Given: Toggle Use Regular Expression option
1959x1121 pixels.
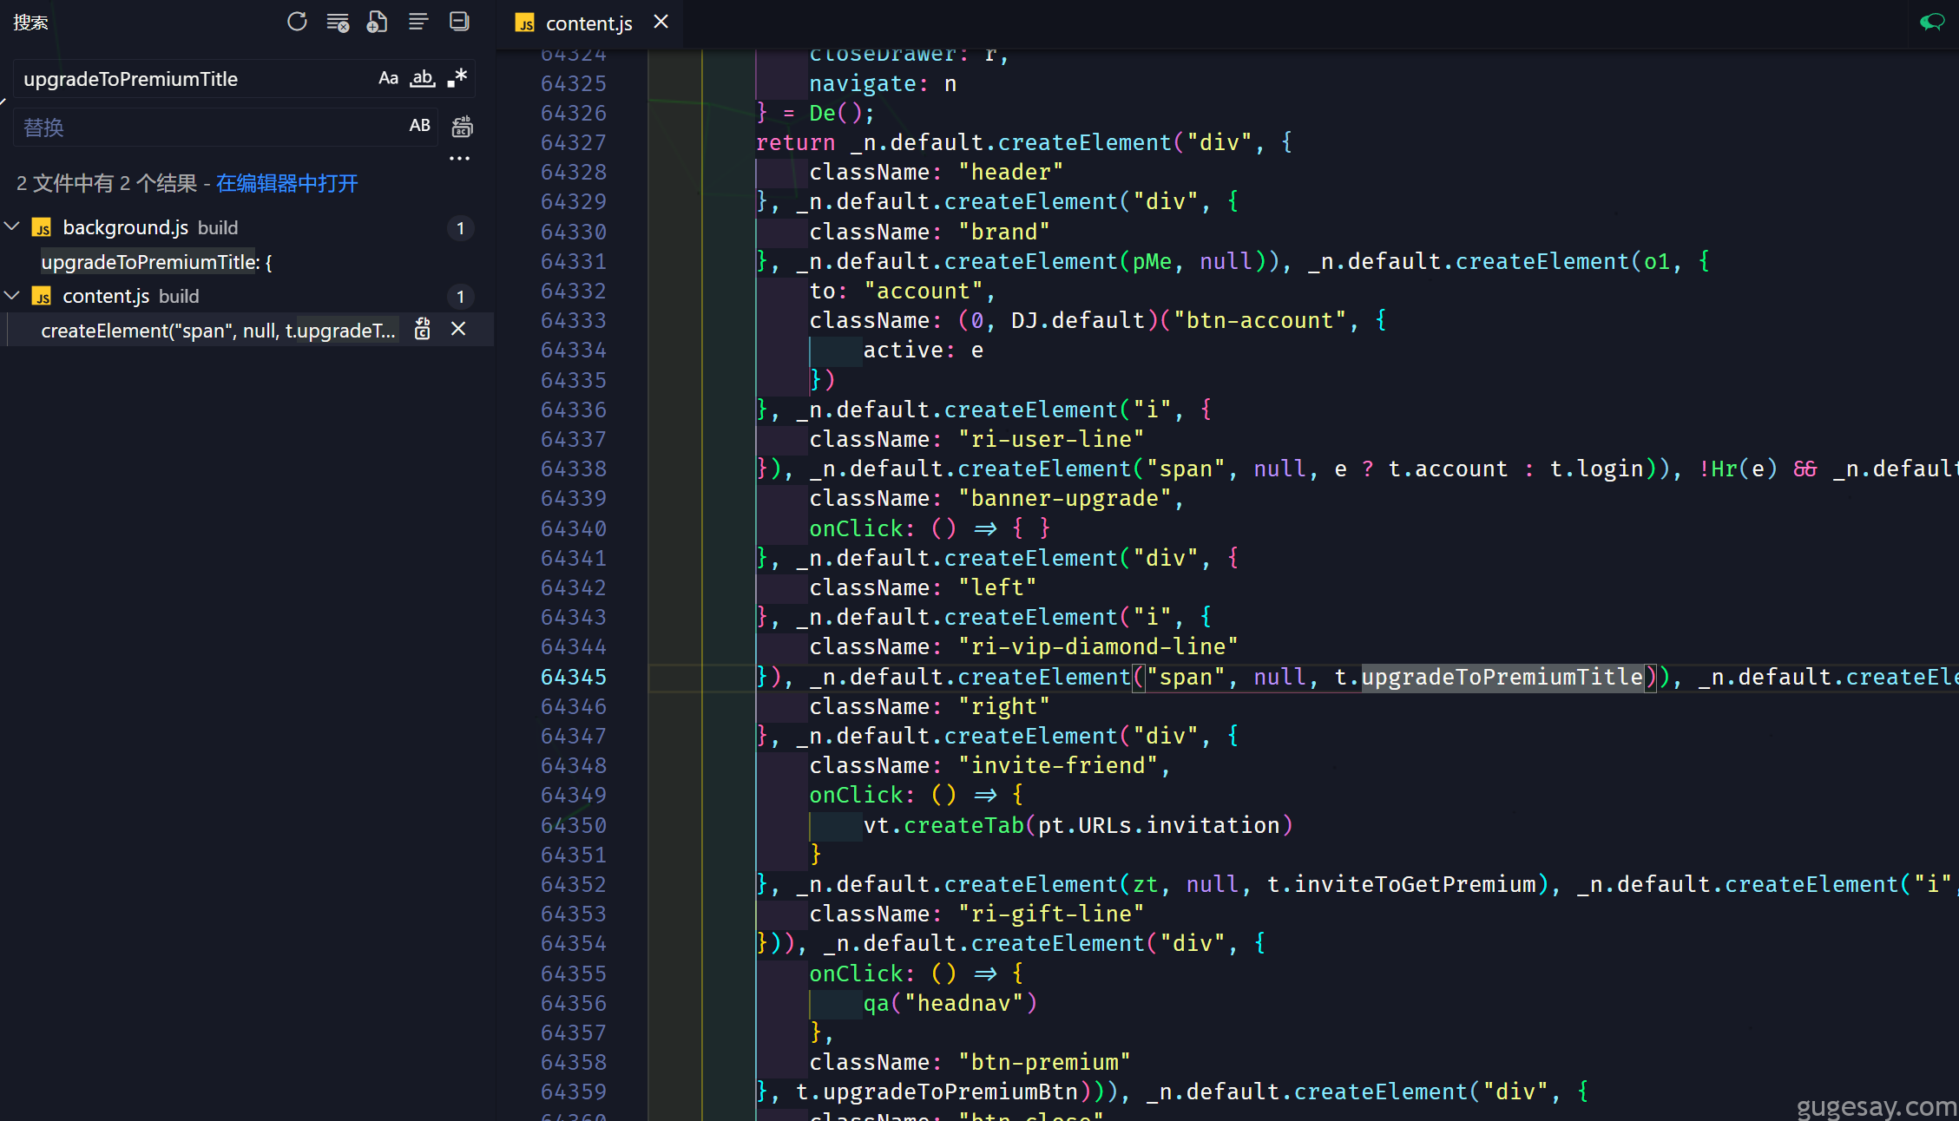Looking at the screenshot, I should click(457, 78).
